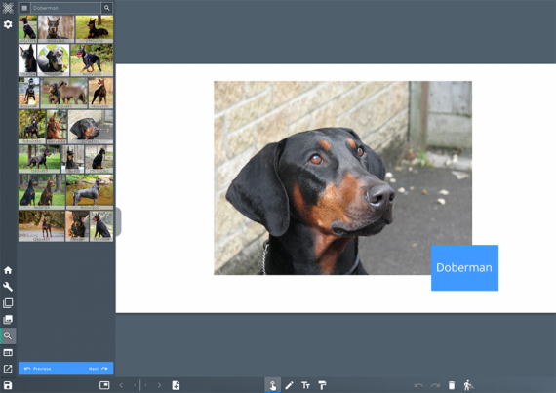Screen dimensions: 556x393
Task: Open the pages stack icon
Action: click(x=8, y=303)
